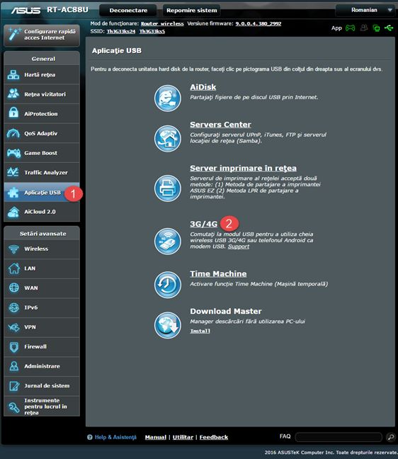Click the Help & Asistență question icon

(89, 437)
